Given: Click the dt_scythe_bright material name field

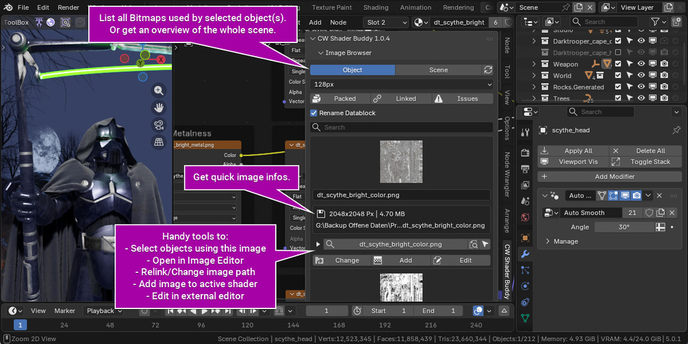Looking at the screenshot, I should [459, 23].
